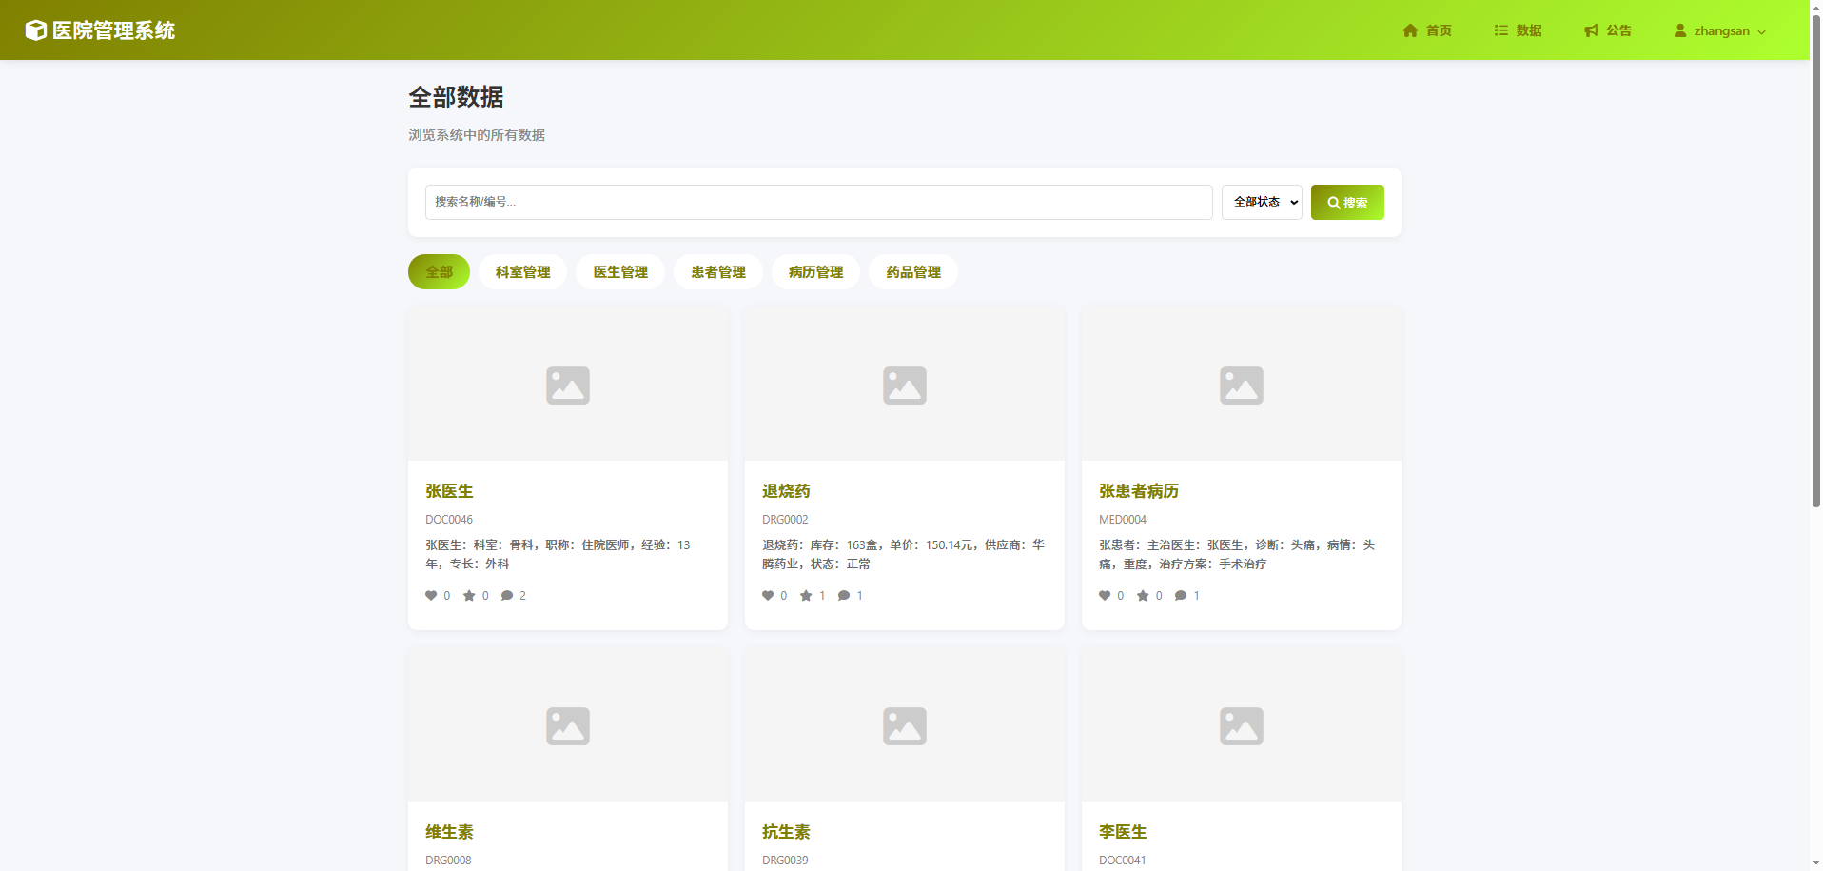Open the 退烧药 card title
The width and height of the screenshot is (1823, 871).
coord(786,491)
